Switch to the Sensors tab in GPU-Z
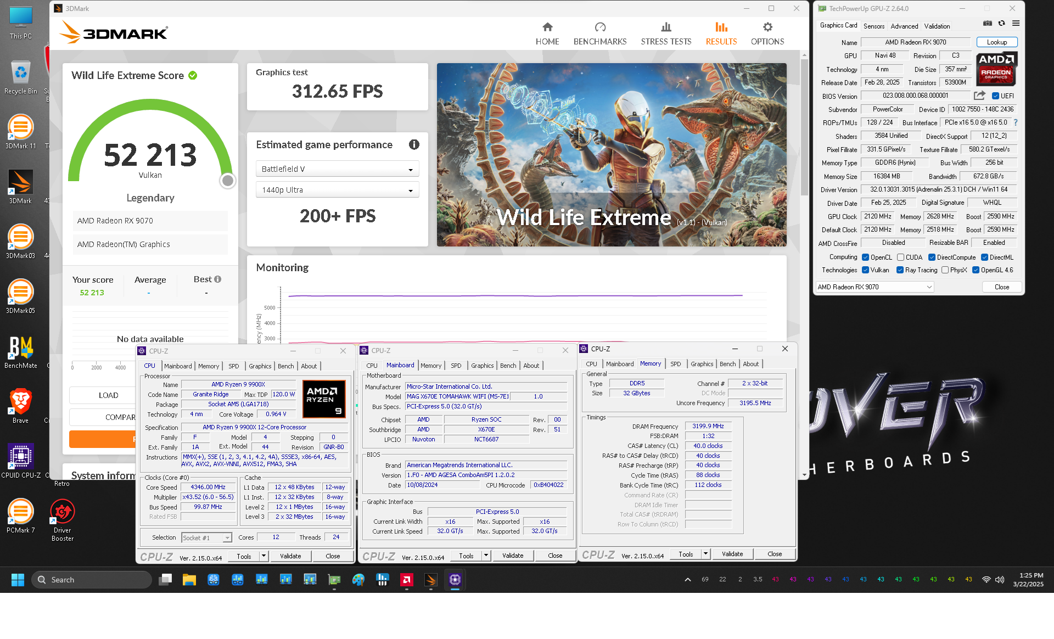 click(874, 26)
